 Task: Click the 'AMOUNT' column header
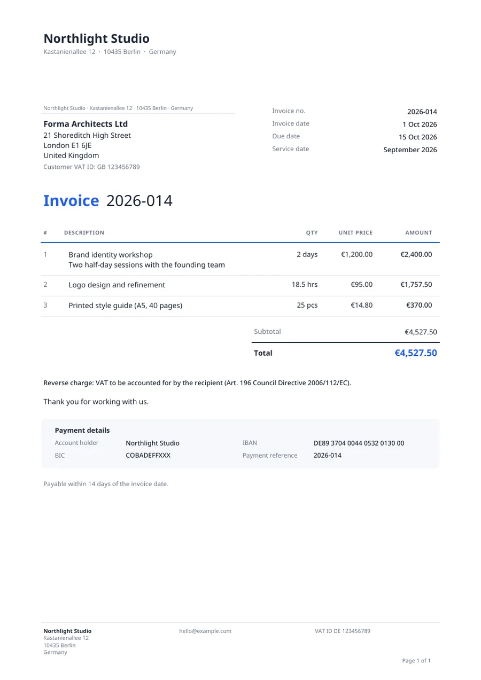[x=418, y=233]
